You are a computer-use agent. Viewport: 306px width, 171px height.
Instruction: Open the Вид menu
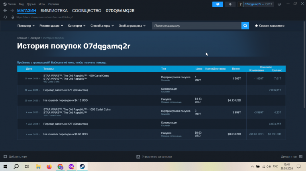21,4
